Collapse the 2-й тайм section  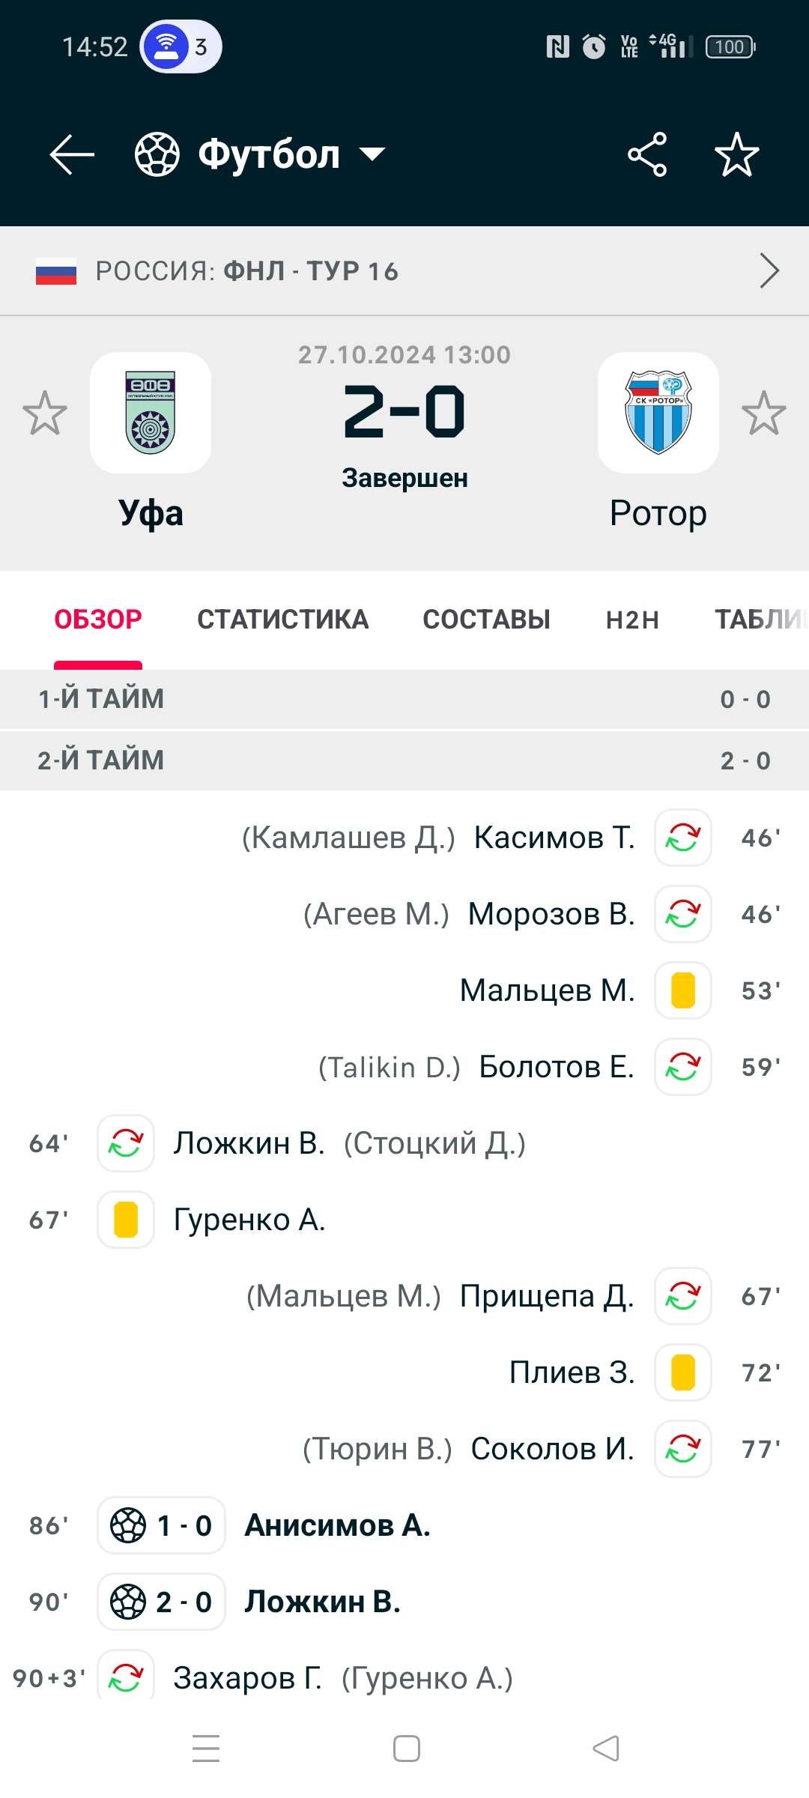(404, 760)
